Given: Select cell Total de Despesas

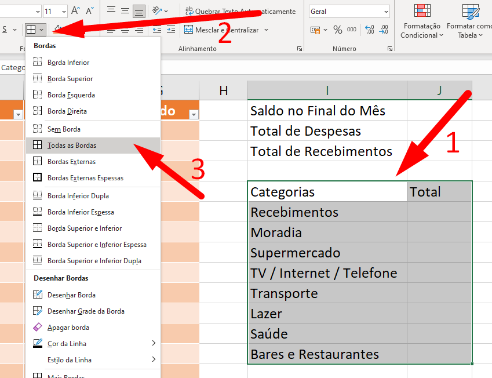Looking at the screenshot, I should [327, 131].
